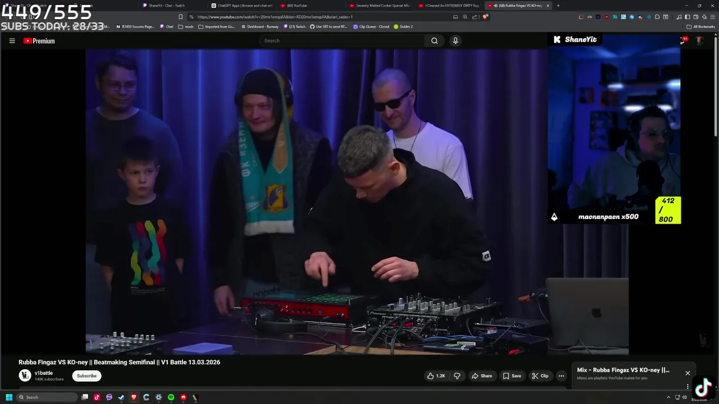Open the Chat bookmark

click(167, 26)
